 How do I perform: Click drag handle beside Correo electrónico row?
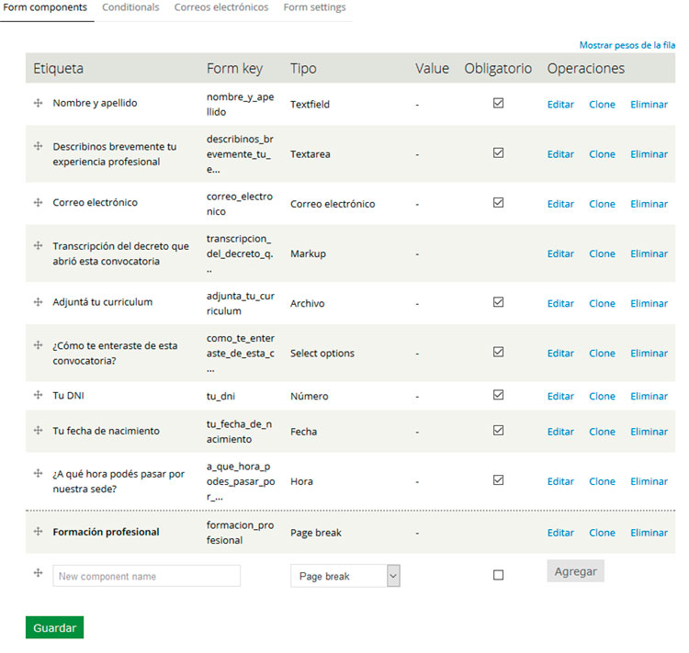tap(38, 202)
